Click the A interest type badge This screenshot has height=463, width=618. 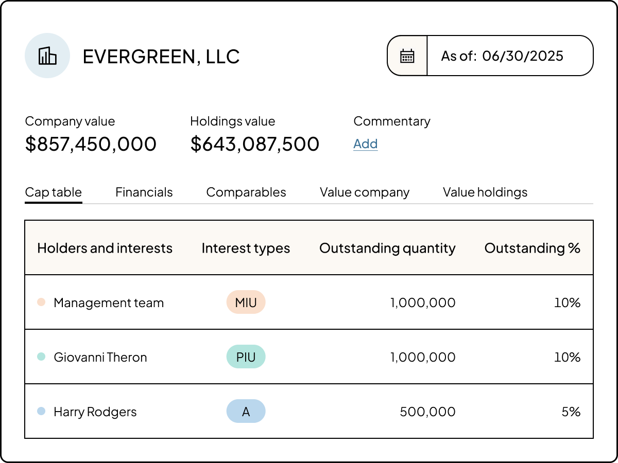pyautogui.click(x=246, y=411)
